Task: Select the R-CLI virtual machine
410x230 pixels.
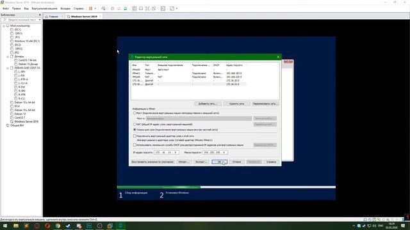Action: click(x=21, y=98)
